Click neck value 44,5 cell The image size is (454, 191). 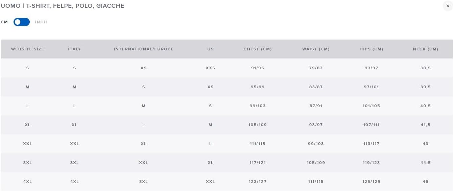[425, 163]
